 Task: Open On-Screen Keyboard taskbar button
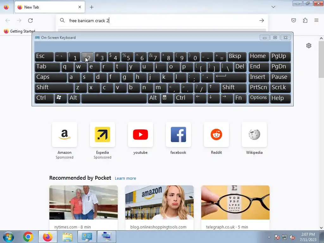tap(106, 237)
